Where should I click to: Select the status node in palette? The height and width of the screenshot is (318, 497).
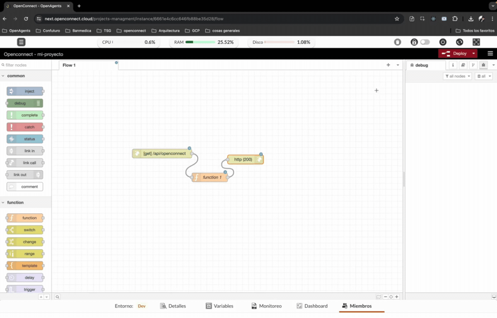point(25,139)
